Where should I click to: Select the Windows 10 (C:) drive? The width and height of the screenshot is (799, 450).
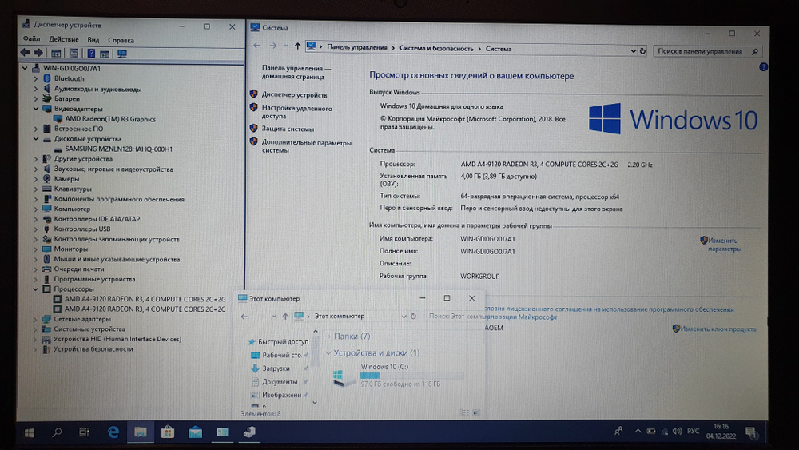[397, 375]
